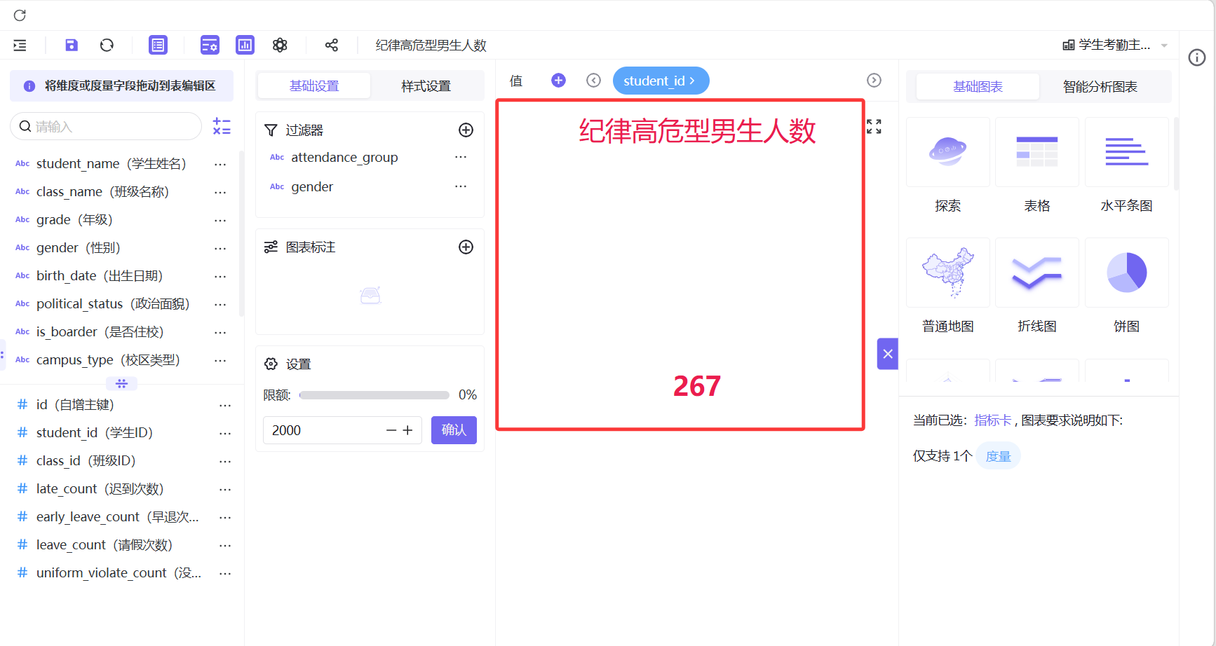The width and height of the screenshot is (1216, 646).
Task: Click the 指标卡 link
Action: (x=992, y=420)
